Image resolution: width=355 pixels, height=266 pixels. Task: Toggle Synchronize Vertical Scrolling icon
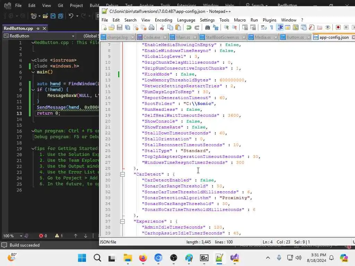pos(245,28)
